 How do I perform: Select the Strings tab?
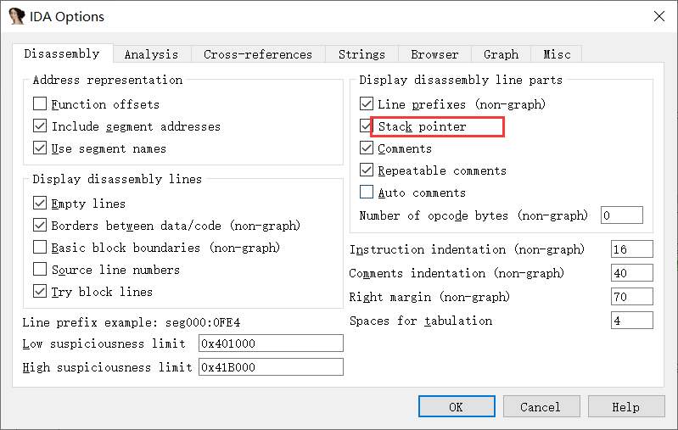click(x=361, y=54)
